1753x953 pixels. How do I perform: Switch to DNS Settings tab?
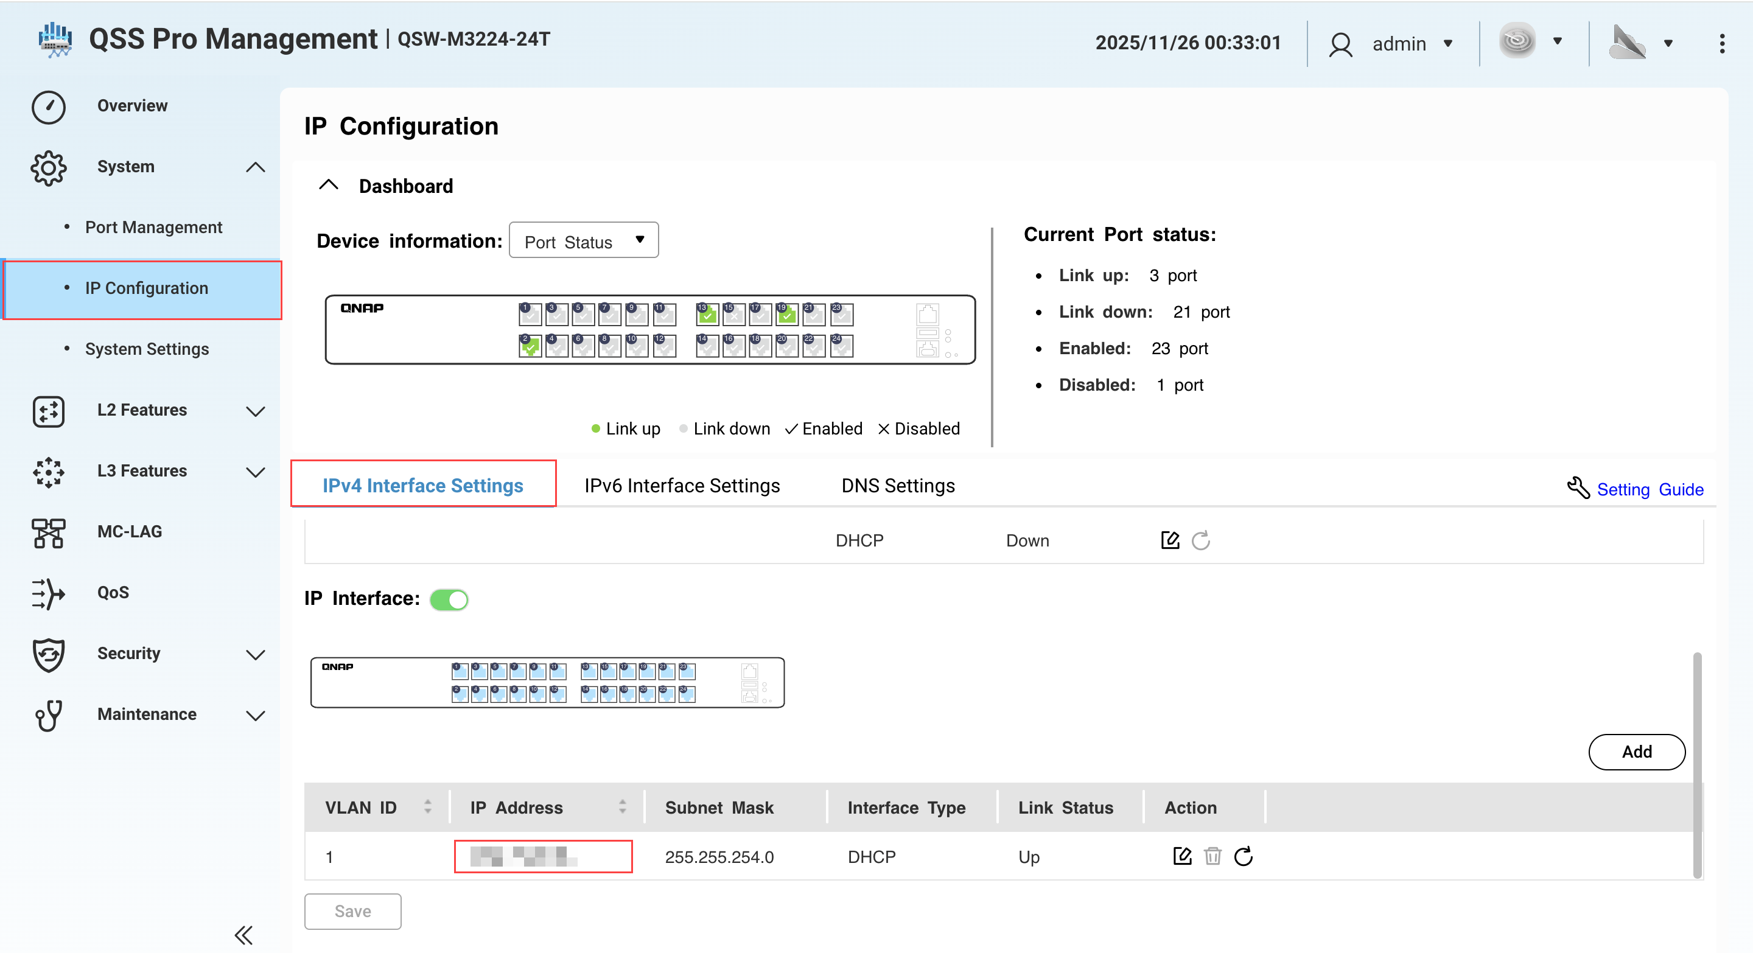pos(898,485)
